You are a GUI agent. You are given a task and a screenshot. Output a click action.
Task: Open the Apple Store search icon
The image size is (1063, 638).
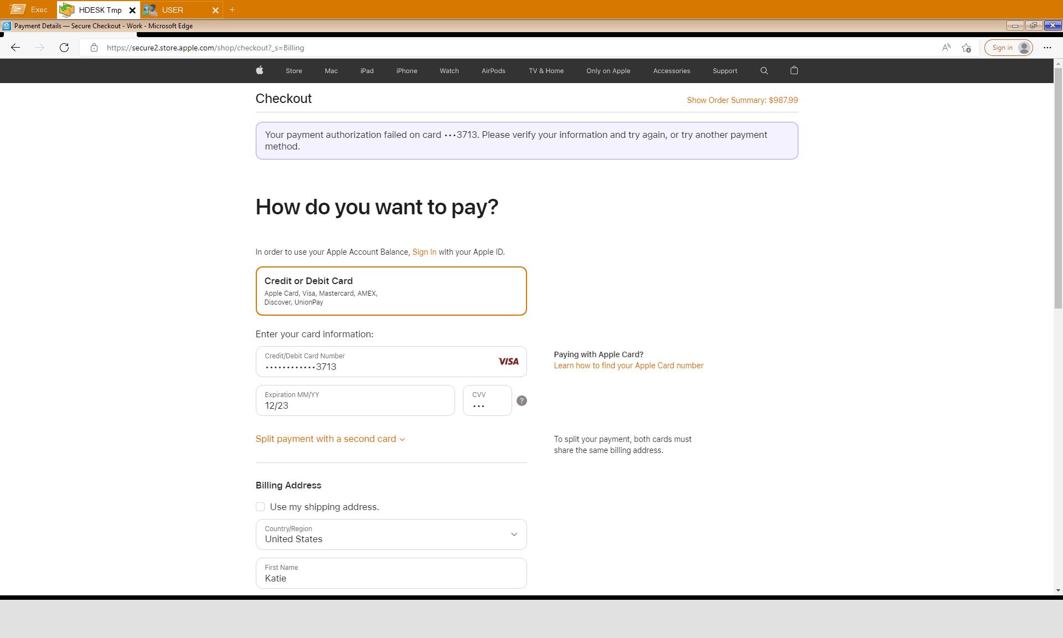(x=764, y=71)
